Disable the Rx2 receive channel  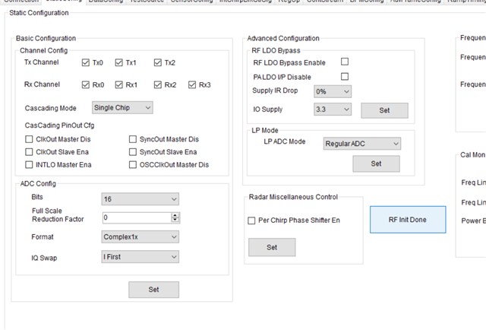[x=158, y=84]
